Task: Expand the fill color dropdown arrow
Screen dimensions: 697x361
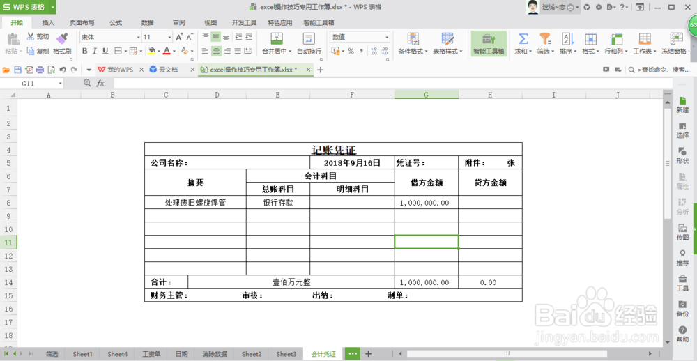Action: (x=159, y=52)
